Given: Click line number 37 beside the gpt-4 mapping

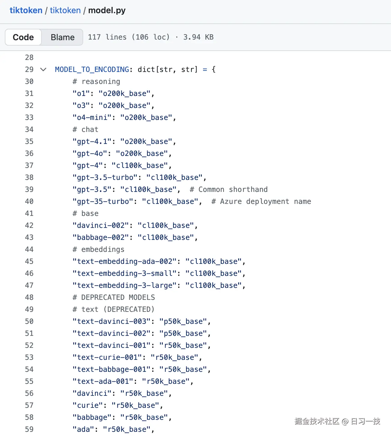Looking at the screenshot, I should tap(29, 165).
